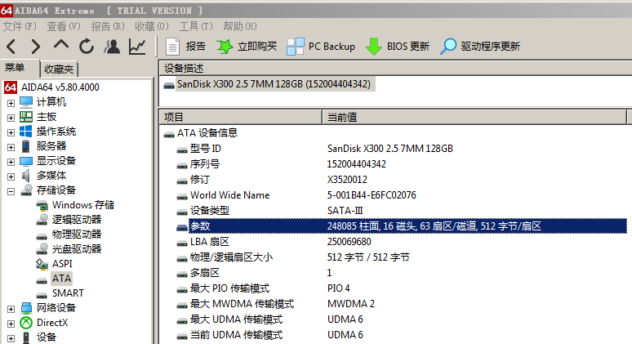Select the 多媒体 speaker icon
The width and height of the screenshot is (632, 344).
pos(26,176)
